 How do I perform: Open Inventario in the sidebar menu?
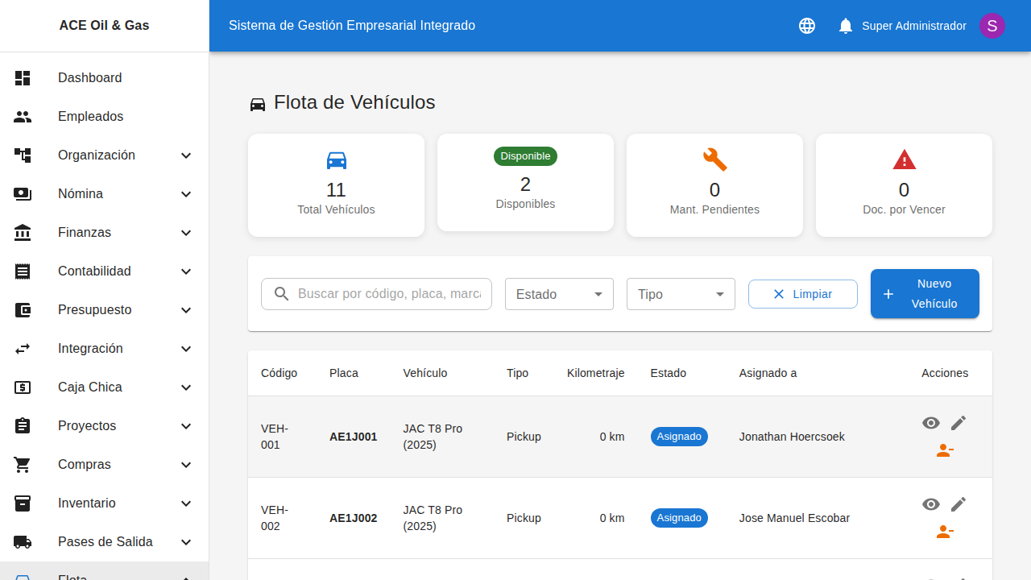(87, 503)
